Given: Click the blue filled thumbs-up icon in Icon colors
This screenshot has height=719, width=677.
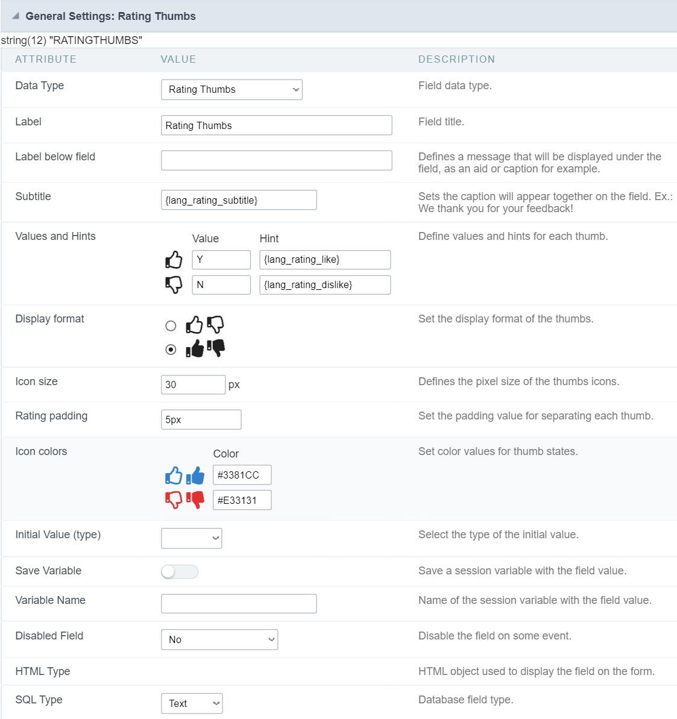Looking at the screenshot, I should [195, 475].
